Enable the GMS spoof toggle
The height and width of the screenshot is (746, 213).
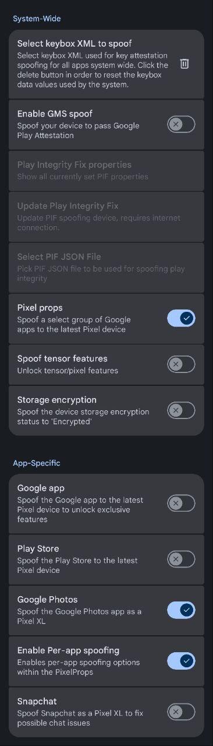(181, 124)
